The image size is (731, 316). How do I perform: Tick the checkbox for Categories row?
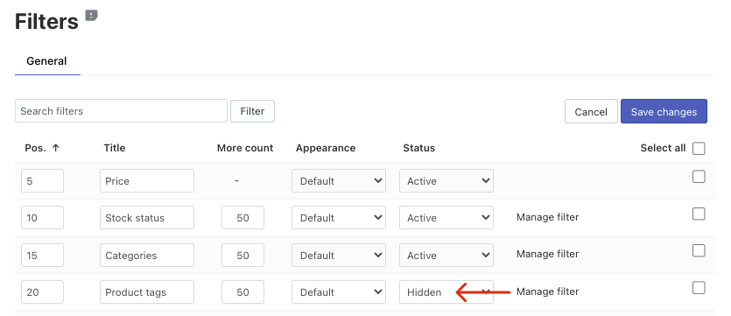(x=699, y=250)
